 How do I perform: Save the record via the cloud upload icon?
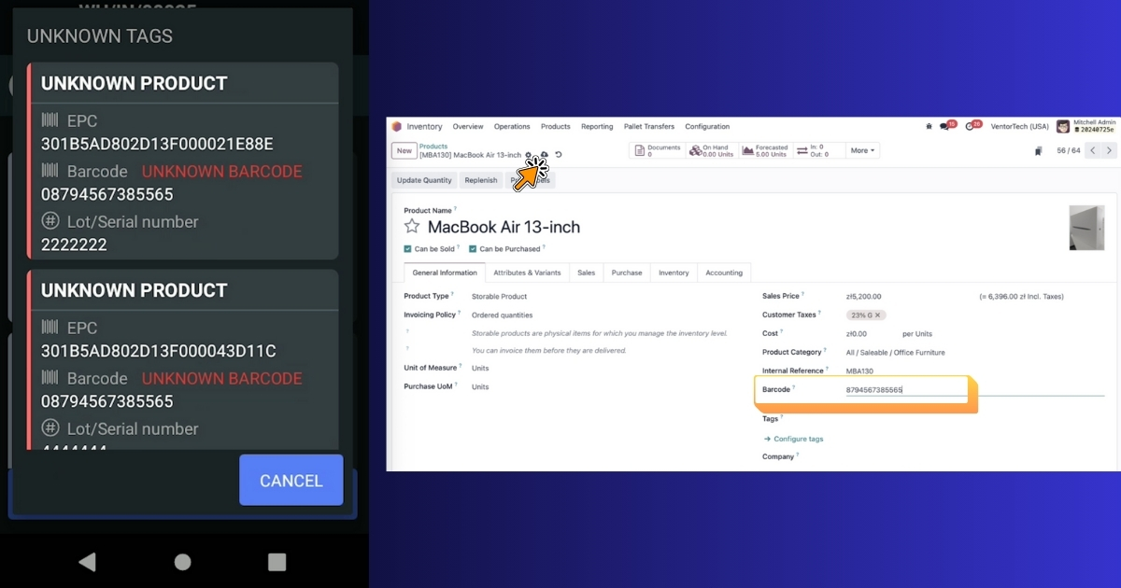(x=544, y=156)
